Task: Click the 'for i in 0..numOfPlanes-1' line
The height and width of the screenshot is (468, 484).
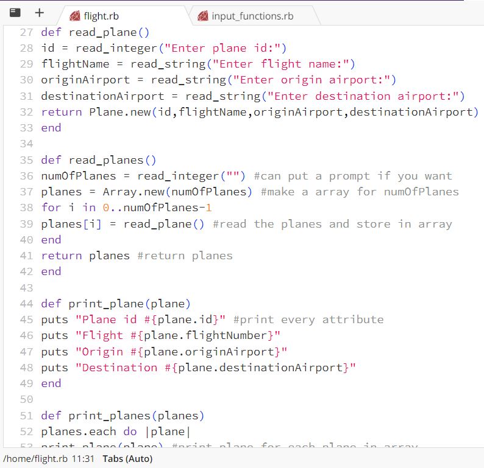Action: pyautogui.click(x=127, y=208)
